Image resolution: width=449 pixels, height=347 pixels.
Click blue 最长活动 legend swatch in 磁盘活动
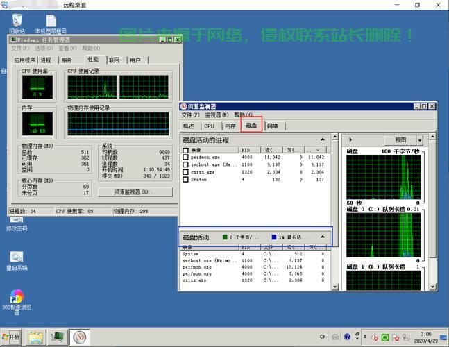click(x=274, y=237)
